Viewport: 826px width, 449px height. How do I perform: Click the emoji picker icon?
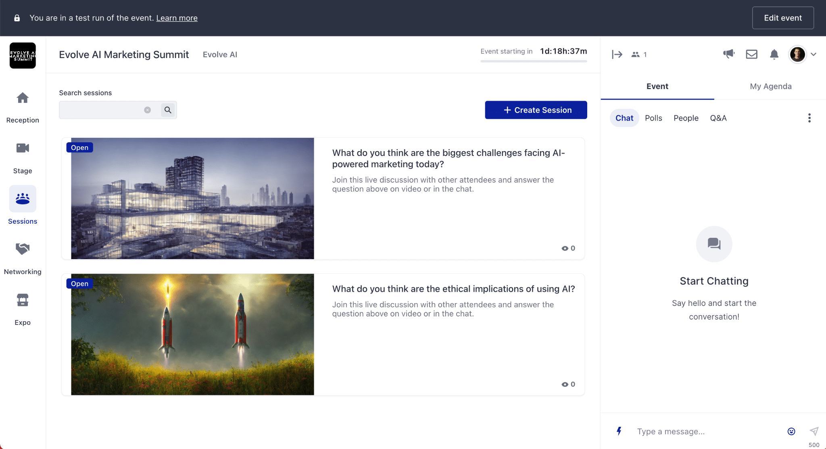coord(791,431)
